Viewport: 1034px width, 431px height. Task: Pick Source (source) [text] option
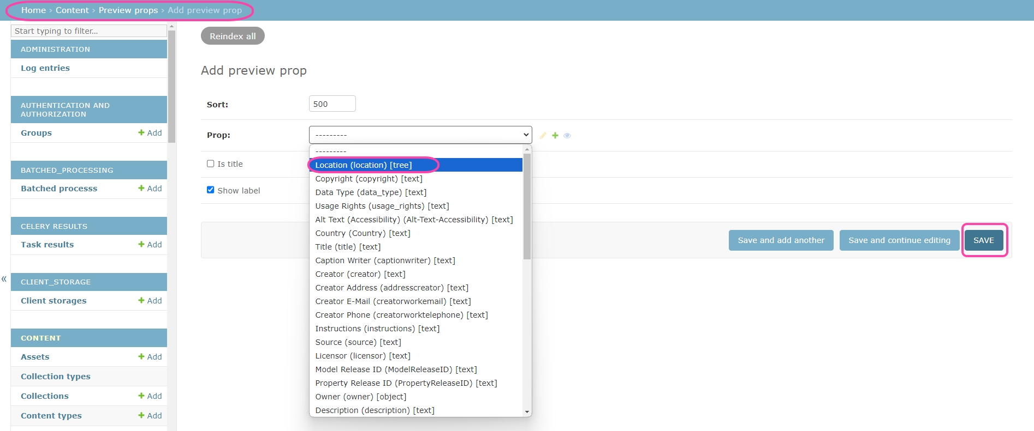pos(416,342)
